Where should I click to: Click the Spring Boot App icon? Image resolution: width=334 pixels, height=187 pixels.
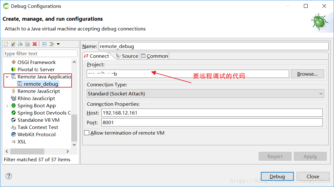pos(13,106)
